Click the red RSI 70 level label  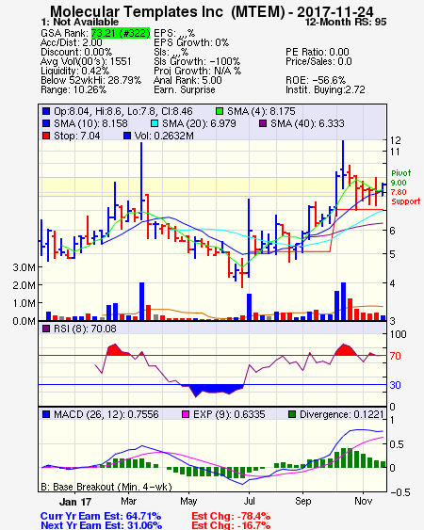(x=395, y=356)
